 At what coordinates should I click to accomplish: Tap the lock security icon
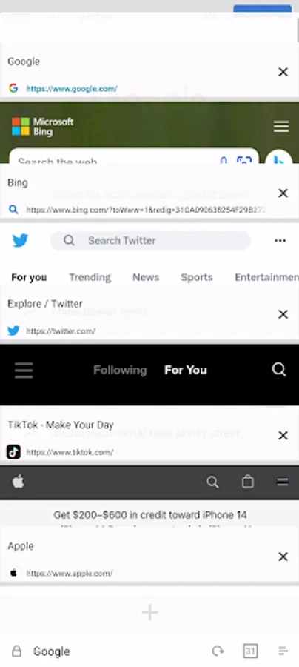point(16,651)
